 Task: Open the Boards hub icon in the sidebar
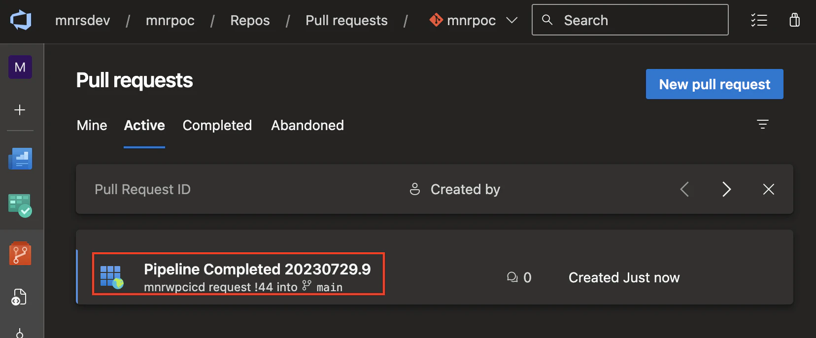click(x=20, y=205)
